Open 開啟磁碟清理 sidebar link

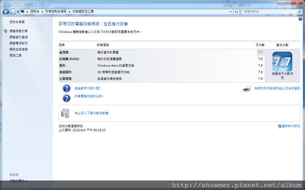18,49
